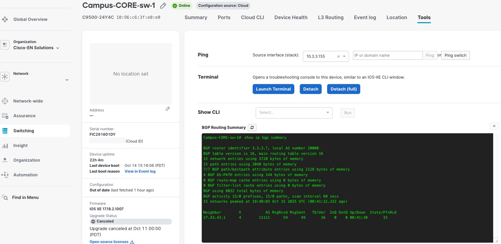Click the Out of date configuration text
501x244 pixels.
click(100, 190)
